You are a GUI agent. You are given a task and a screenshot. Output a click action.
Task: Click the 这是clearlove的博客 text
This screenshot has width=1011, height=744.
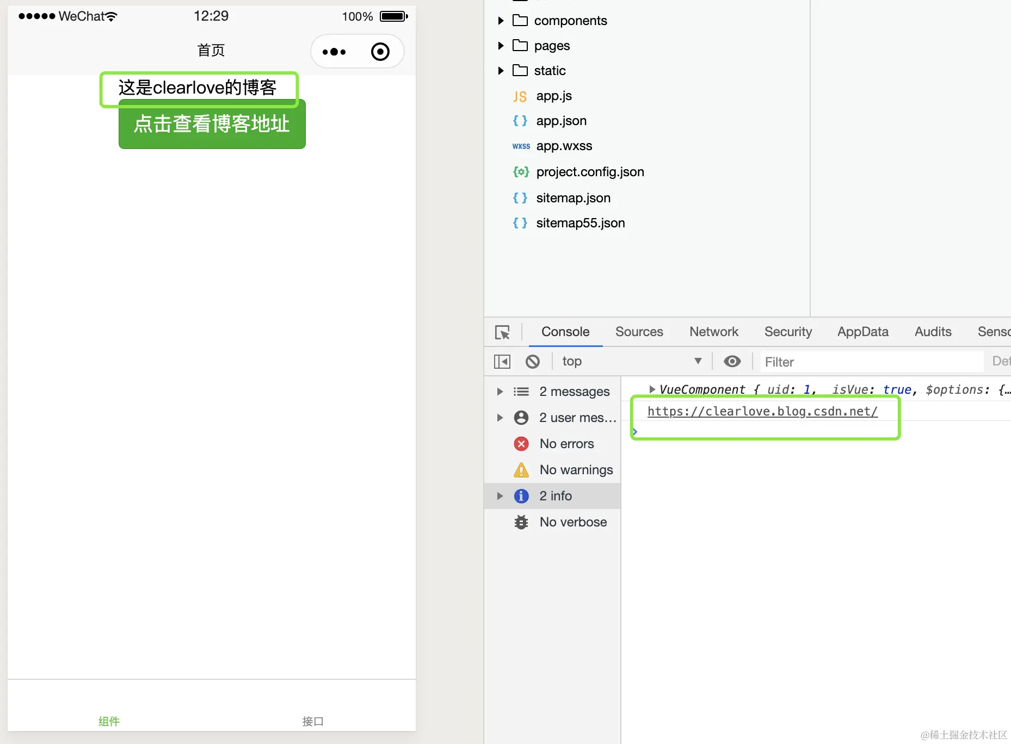tap(198, 88)
